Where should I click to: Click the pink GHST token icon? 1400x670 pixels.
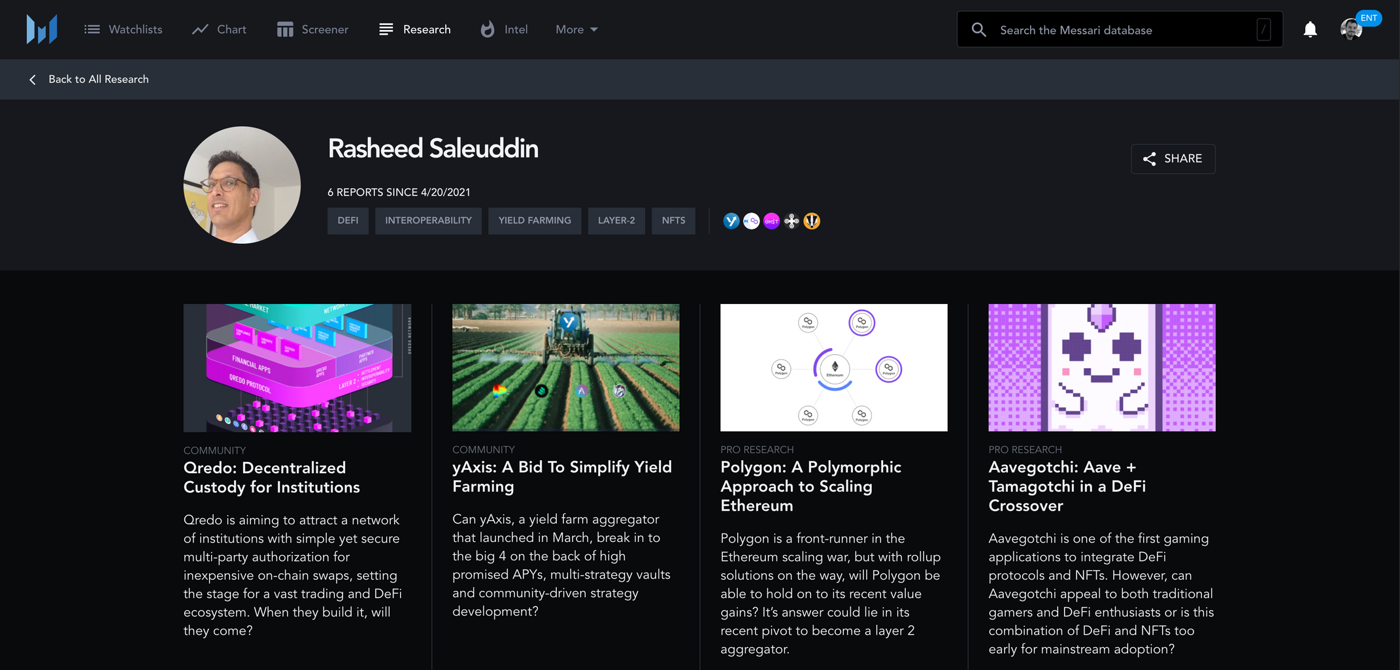[772, 221]
